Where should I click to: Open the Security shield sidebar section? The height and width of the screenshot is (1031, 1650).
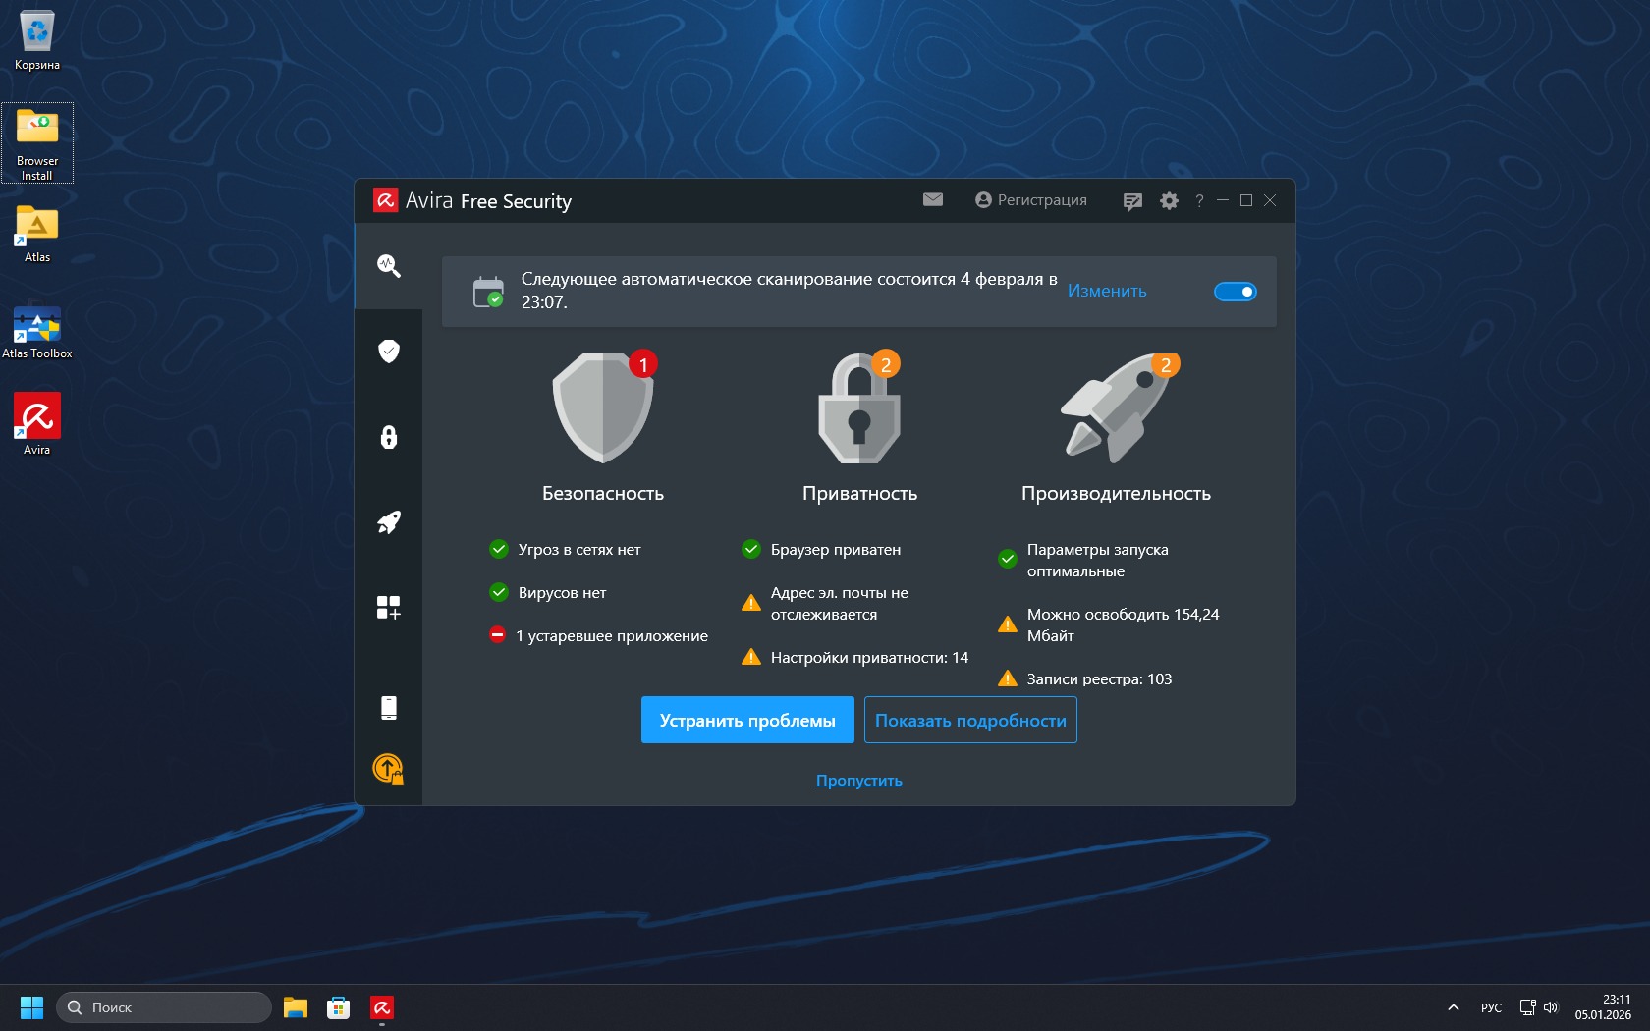389,351
